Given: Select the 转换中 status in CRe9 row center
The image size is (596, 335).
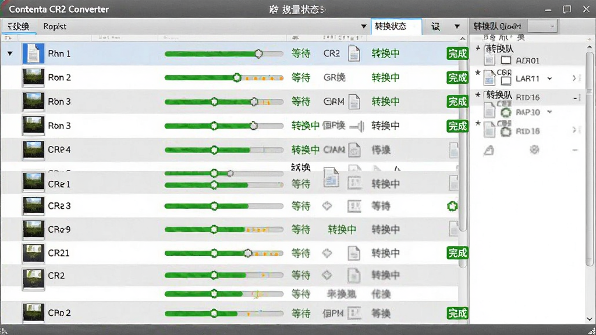Looking at the screenshot, I should (x=342, y=229).
